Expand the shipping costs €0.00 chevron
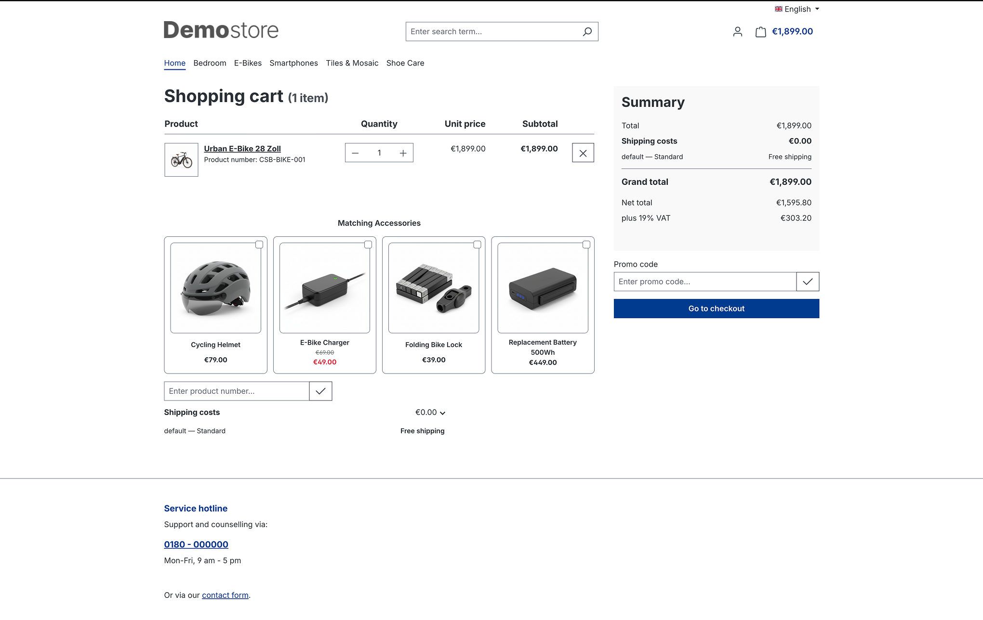 point(442,413)
